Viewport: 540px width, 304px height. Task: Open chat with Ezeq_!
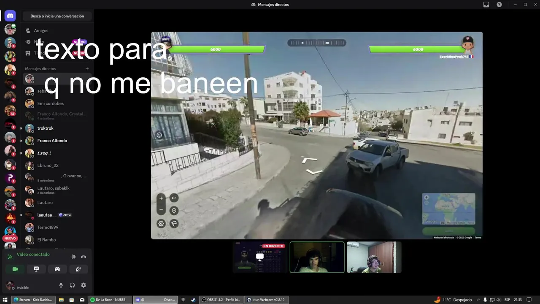click(57, 153)
